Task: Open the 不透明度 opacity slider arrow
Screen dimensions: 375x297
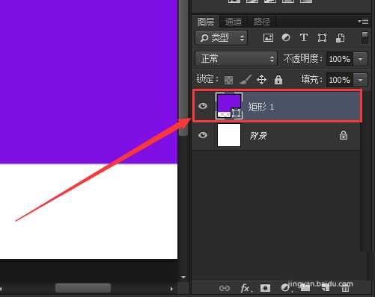Action: [360, 59]
